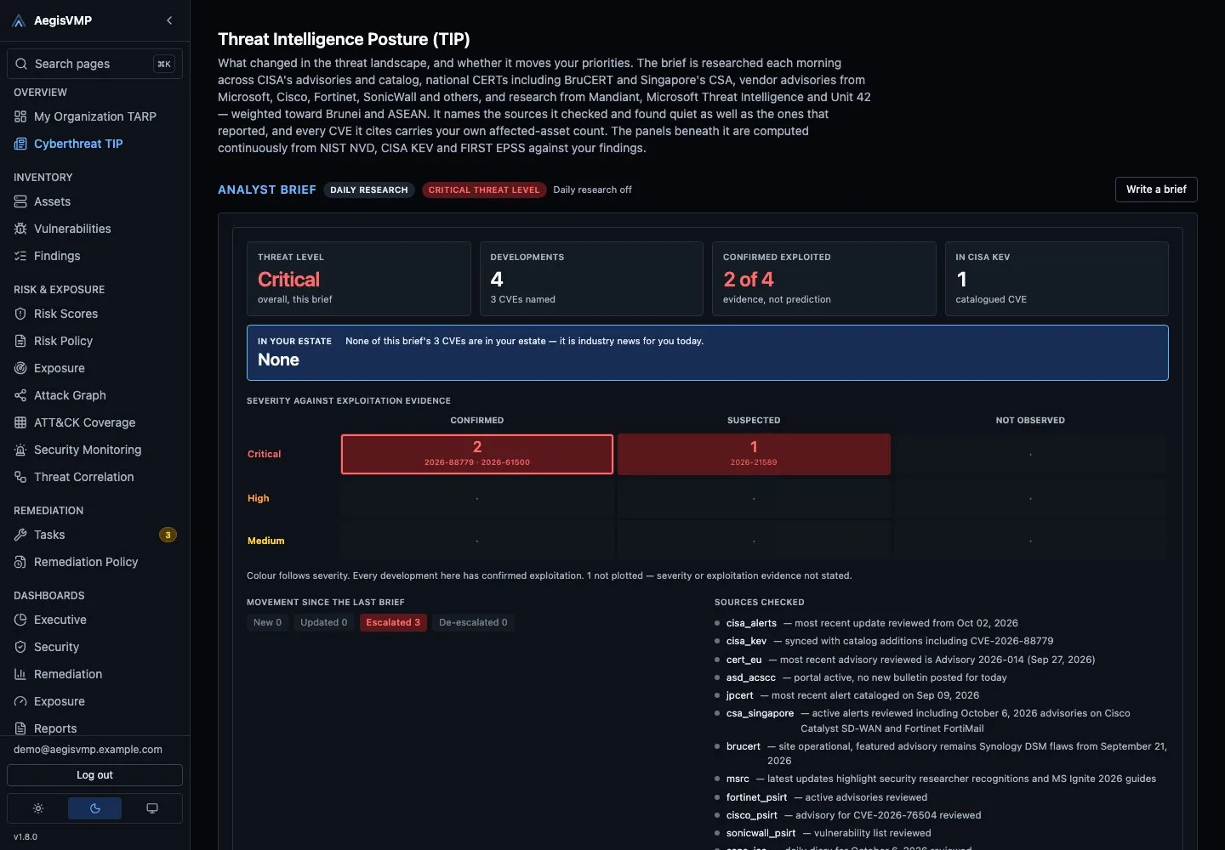The image size is (1225, 850).
Task: Click the Tasks count badge 3
Action: 168,535
